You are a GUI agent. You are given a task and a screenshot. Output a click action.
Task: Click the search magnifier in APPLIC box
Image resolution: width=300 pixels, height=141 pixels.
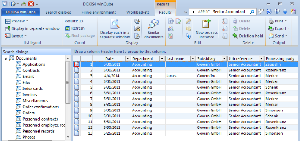click(x=252, y=12)
